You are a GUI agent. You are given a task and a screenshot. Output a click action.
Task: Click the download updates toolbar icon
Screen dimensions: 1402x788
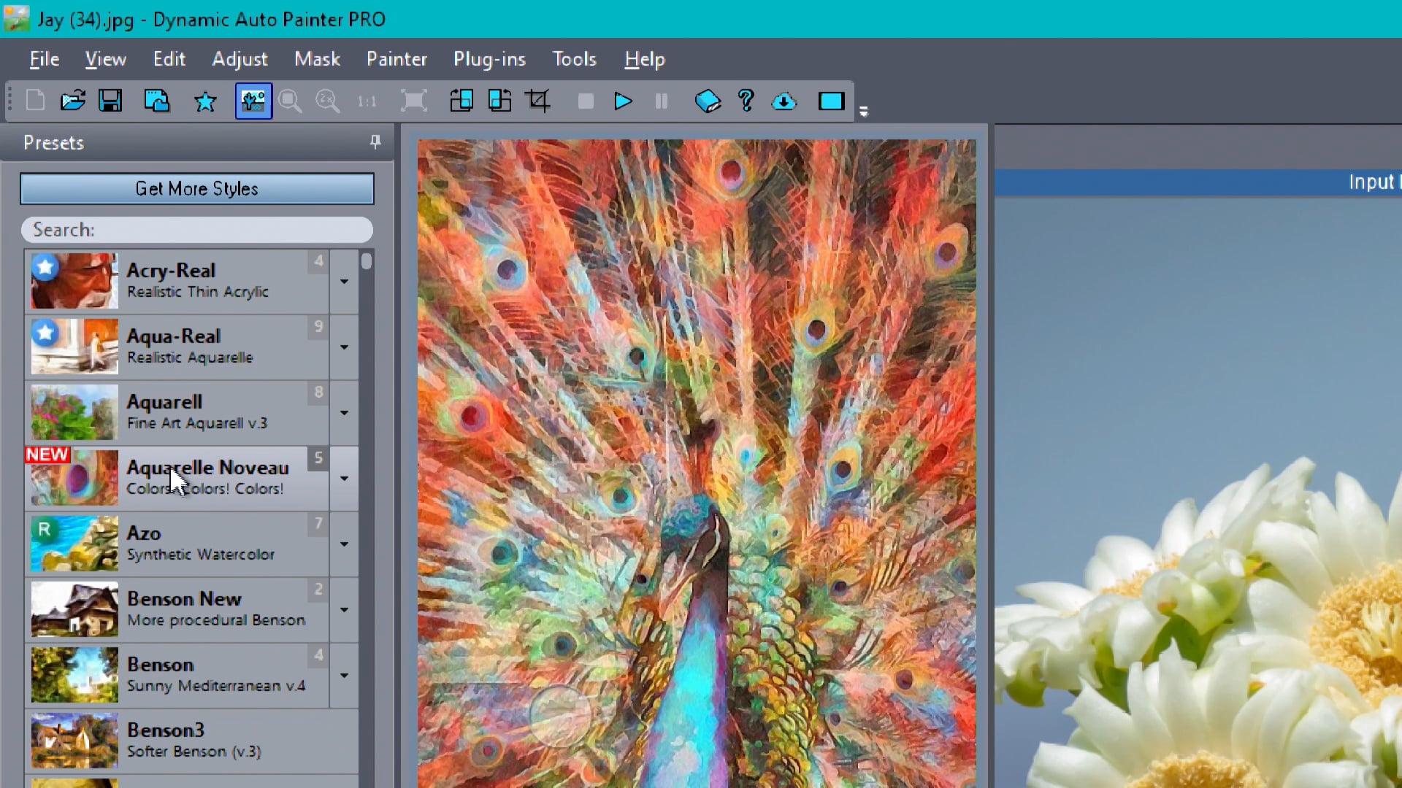click(784, 101)
